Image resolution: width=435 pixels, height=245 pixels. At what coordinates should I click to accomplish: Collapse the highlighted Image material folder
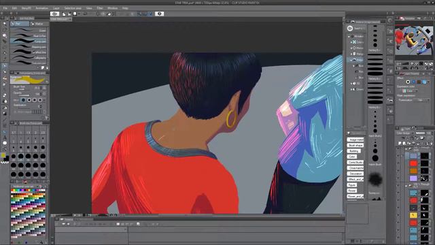pyautogui.click(x=351, y=60)
